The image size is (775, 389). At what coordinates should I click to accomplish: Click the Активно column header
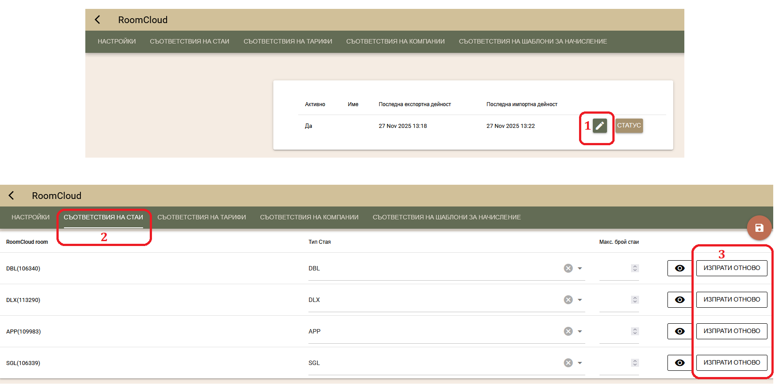[315, 104]
